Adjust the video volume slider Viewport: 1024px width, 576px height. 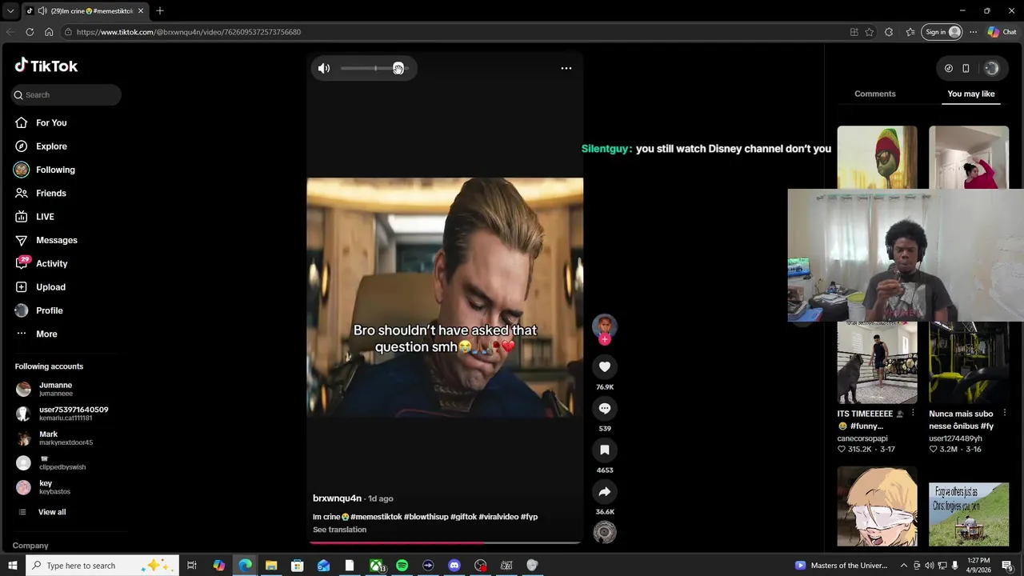[374, 68]
